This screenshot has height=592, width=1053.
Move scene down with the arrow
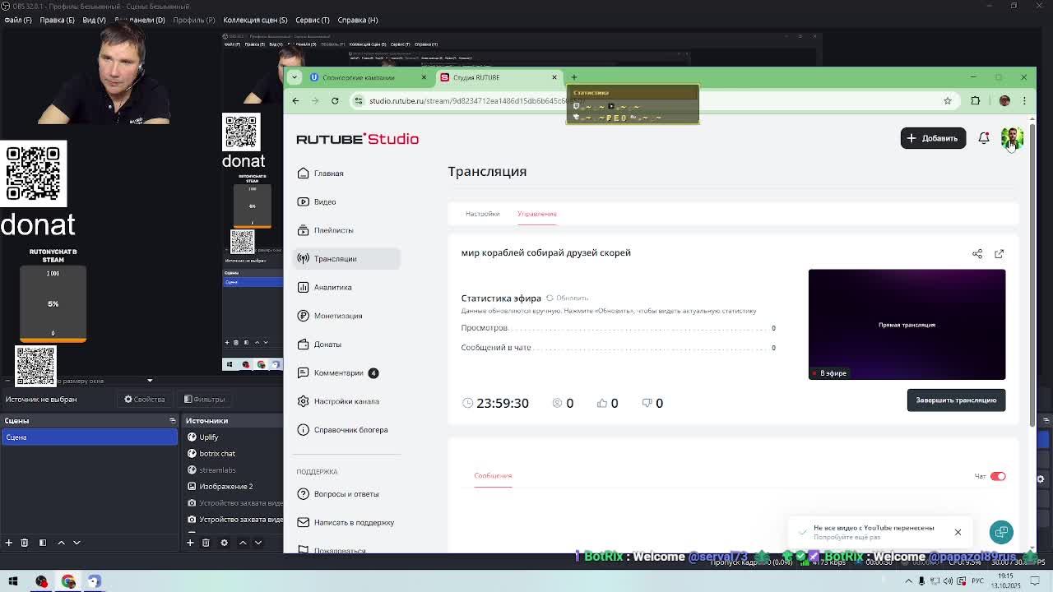[77, 543]
